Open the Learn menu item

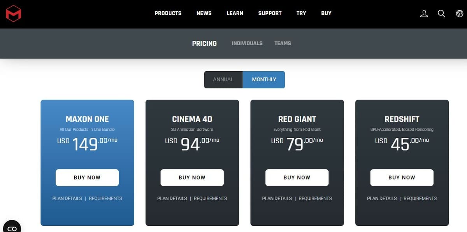click(235, 13)
